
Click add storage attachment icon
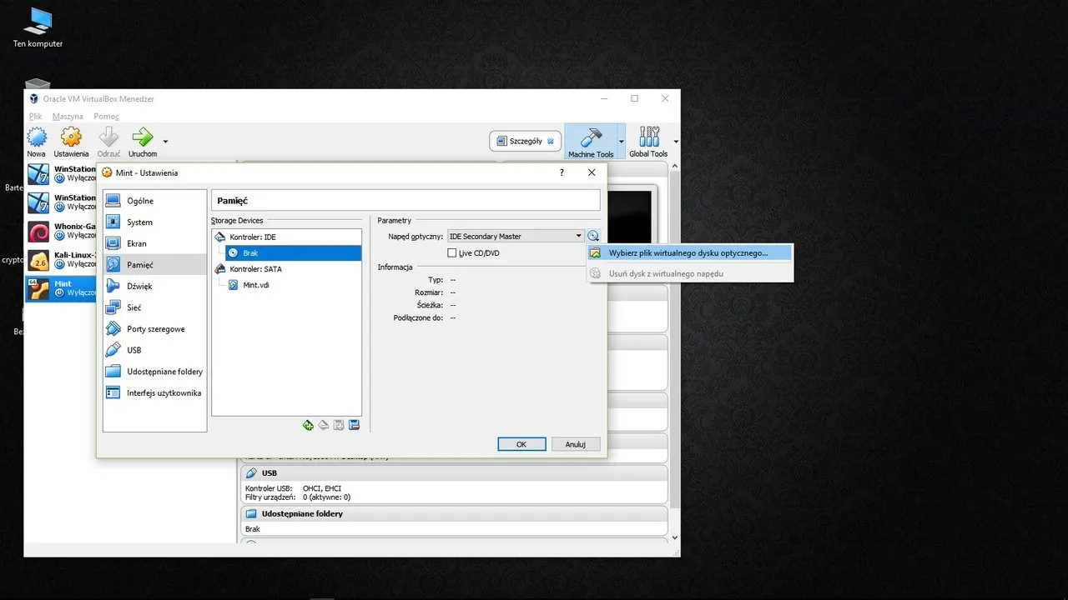point(339,425)
